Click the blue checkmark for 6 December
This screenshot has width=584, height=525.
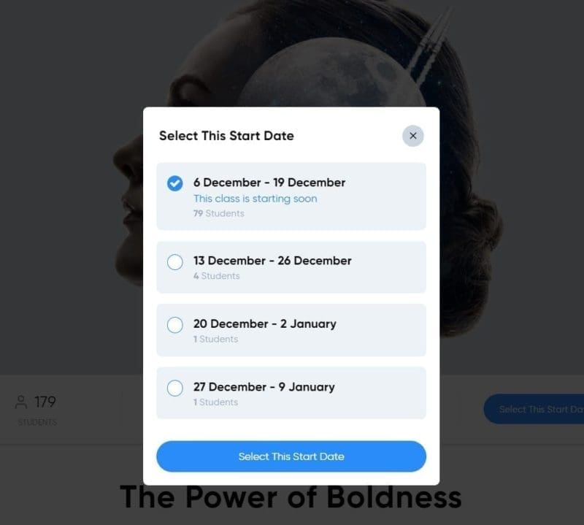[x=174, y=183]
